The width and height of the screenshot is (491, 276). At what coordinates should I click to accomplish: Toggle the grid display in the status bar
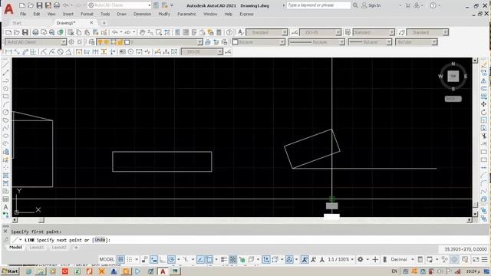click(x=120, y=259)
